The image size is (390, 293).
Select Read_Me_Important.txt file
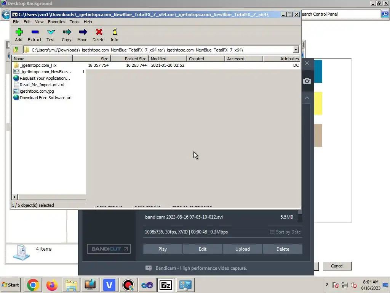pyautogui.click(x=39, y=85)
